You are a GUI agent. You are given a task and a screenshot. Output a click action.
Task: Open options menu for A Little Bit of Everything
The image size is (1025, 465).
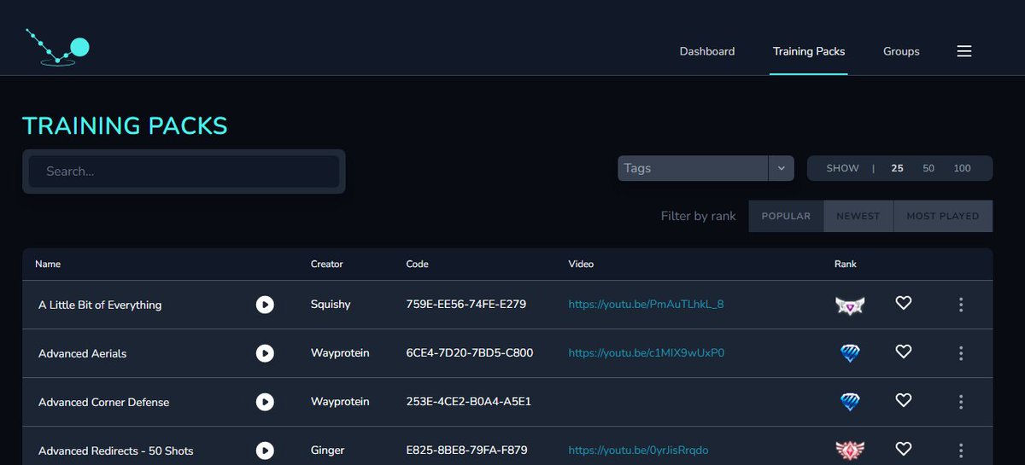click(x=961, y=305)
